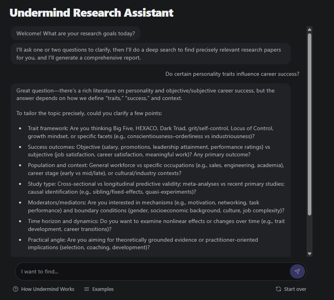Click the send message paper-plane icon
The image size is (334, 300).
pyautogui.click(x=297, y=271)
